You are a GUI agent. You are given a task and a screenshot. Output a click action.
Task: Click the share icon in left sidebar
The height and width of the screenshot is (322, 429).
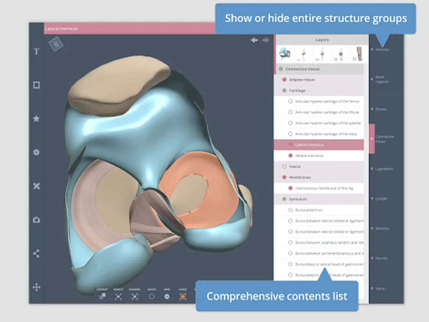click(36, 254)
